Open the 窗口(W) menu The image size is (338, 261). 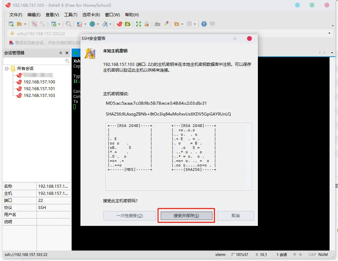[x=112, y=15]
